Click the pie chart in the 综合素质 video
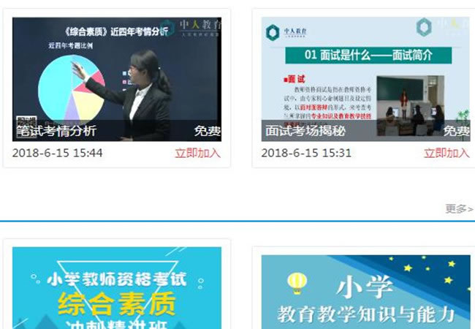 click(72, 90)
